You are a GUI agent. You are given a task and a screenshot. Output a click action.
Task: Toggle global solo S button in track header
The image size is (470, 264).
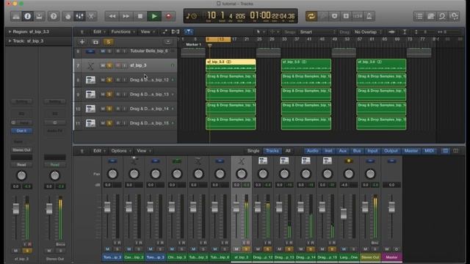point(109,42)
